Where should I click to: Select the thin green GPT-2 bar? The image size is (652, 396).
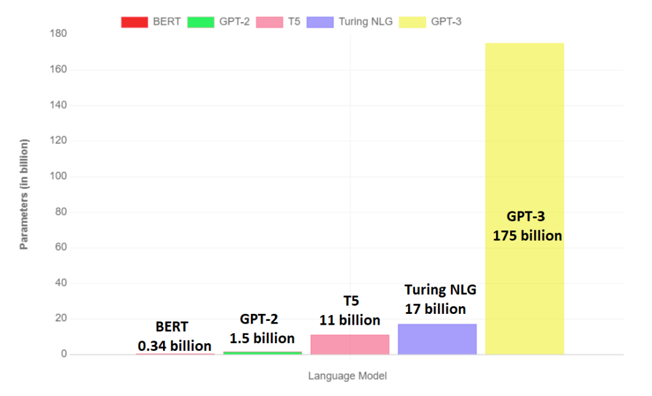pyautogui.click(x=263, y=353)
